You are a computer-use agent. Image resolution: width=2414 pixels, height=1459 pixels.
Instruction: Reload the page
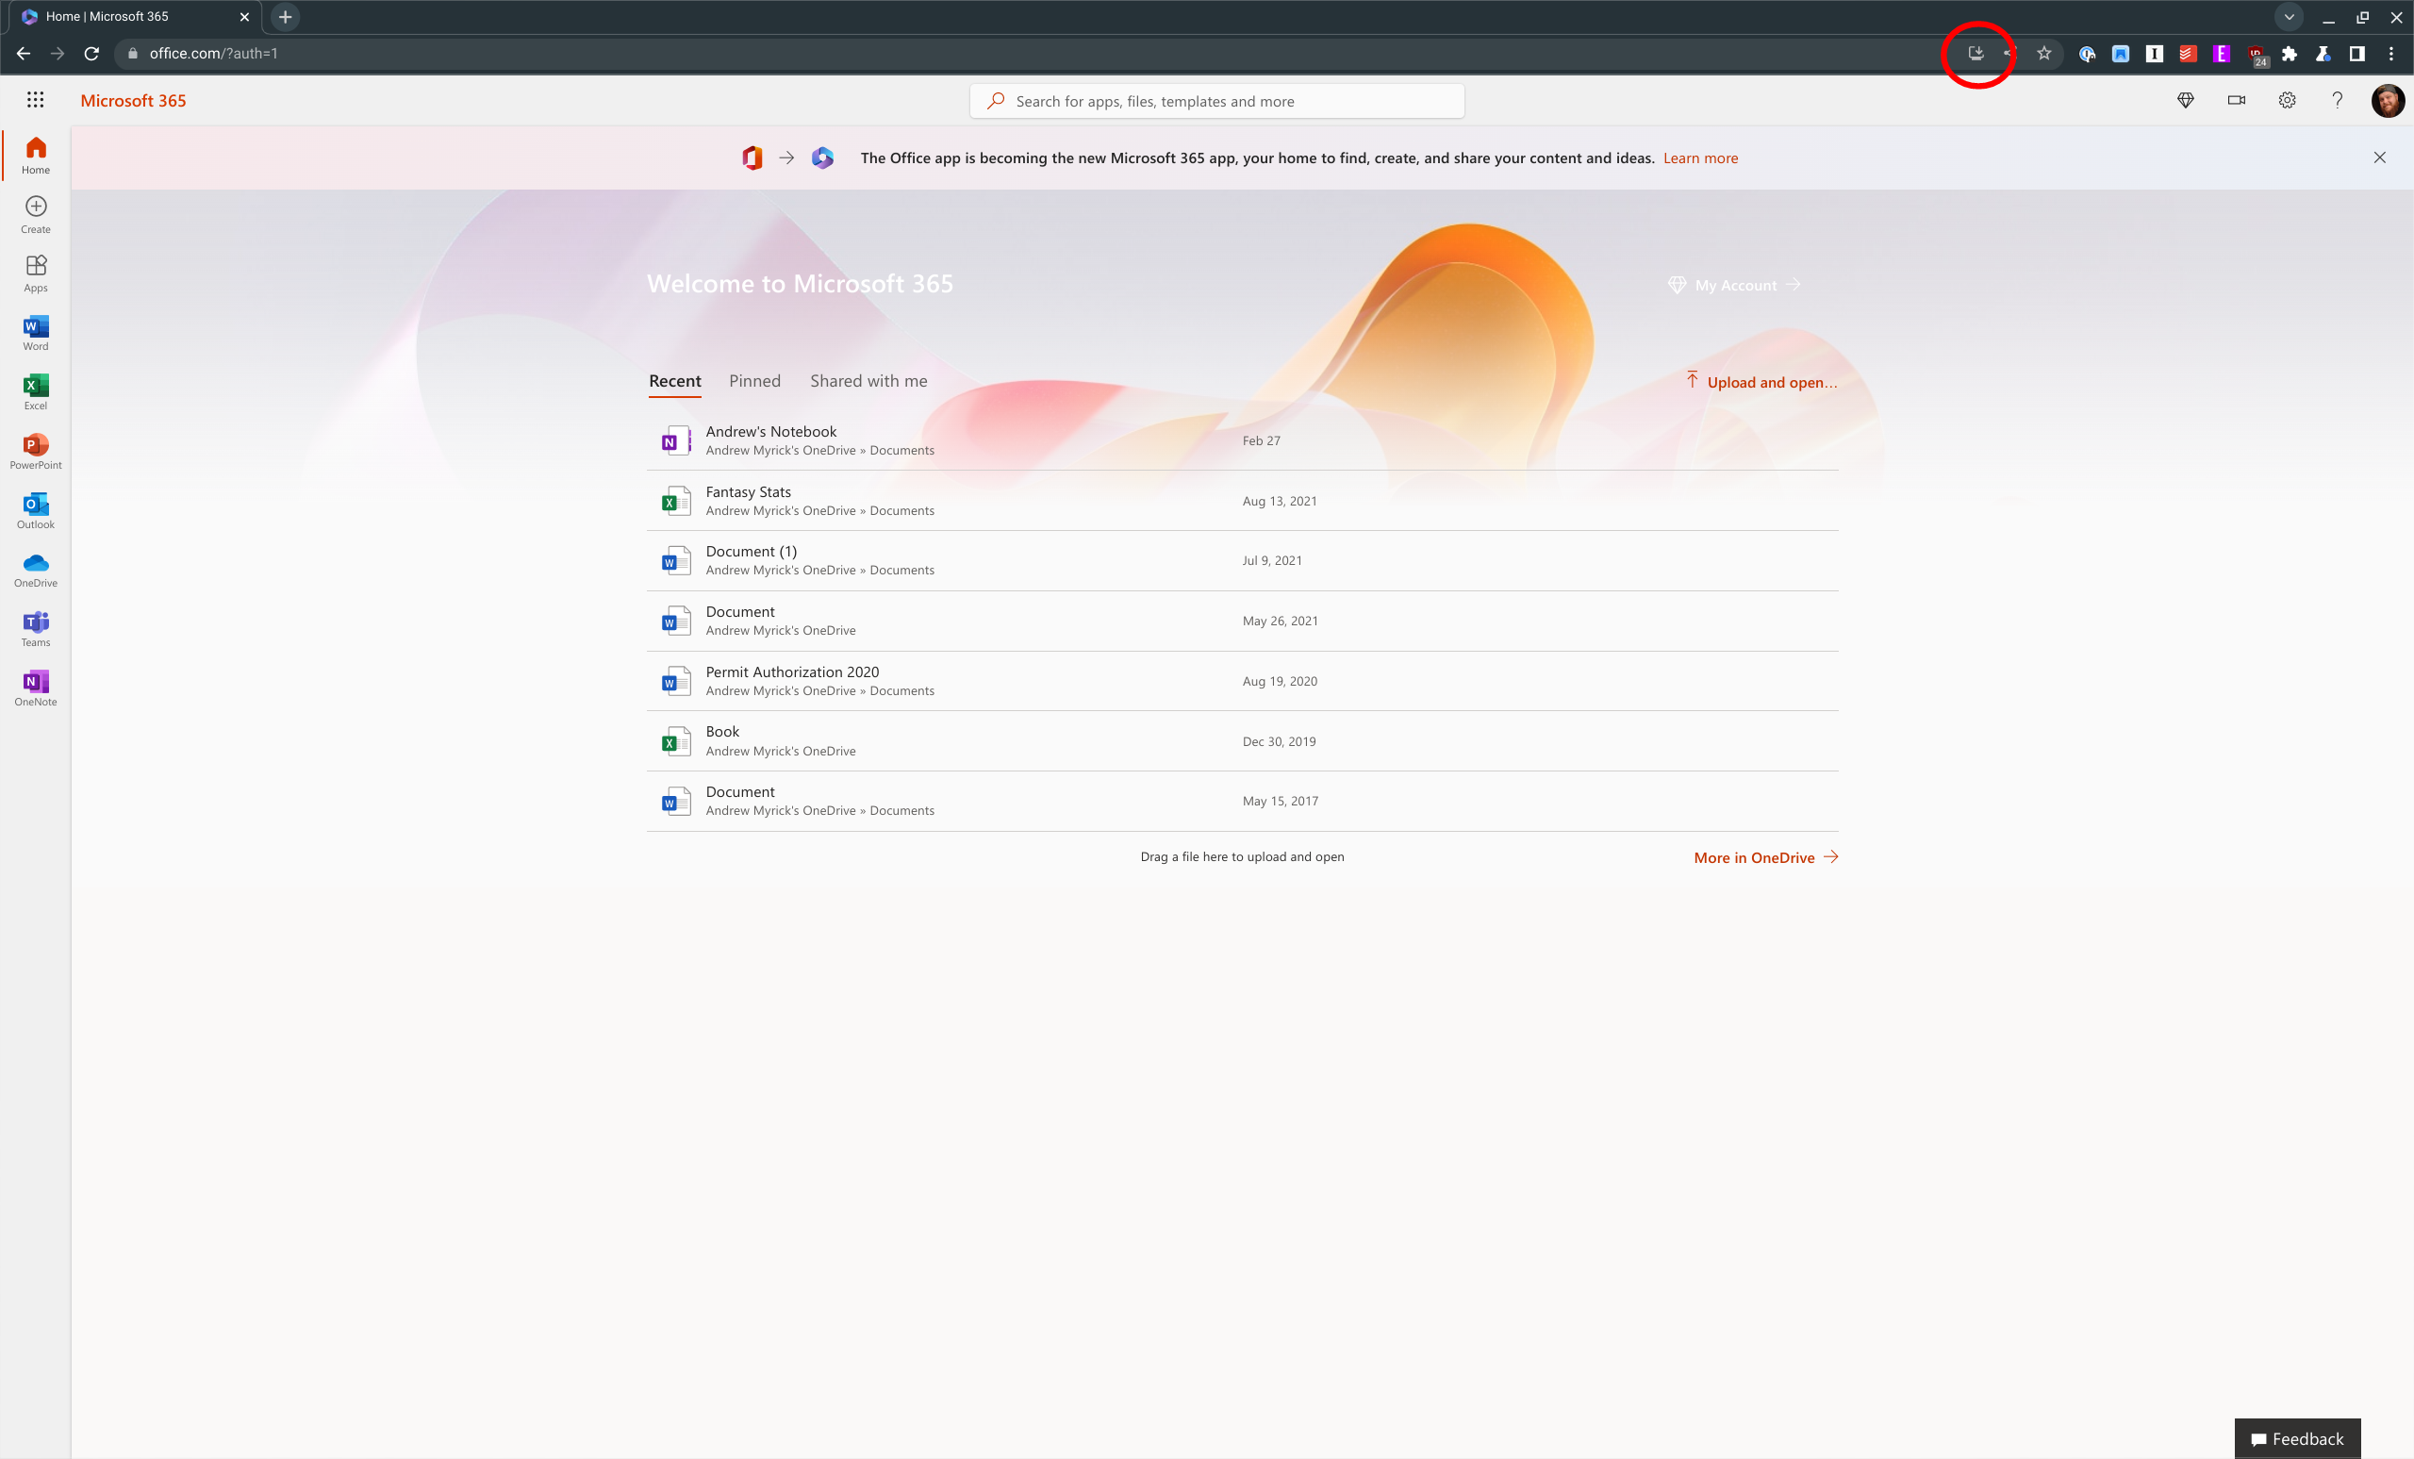[91, 53]
